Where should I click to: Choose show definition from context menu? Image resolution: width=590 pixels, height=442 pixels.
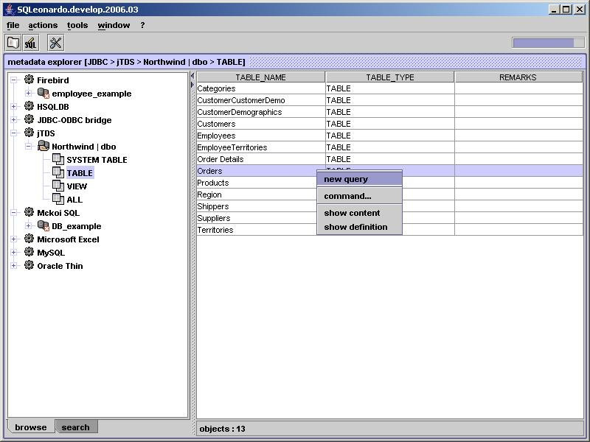pyautogui.click(x=359, y=227)
